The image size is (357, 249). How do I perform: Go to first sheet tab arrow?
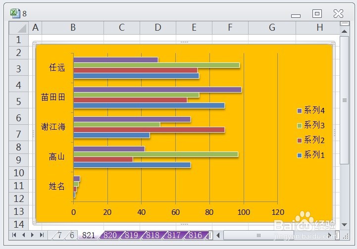pos(14,235)
